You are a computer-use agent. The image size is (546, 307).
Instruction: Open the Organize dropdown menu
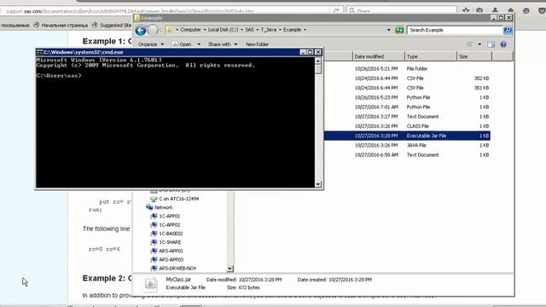tap(151, 44)
